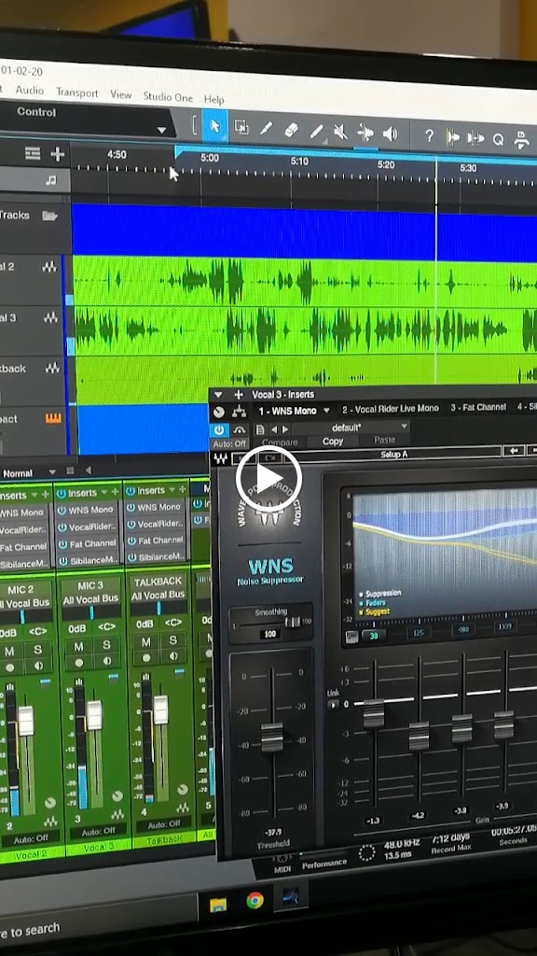
Task: Select the Split knife tool
Action: (266, 129)
